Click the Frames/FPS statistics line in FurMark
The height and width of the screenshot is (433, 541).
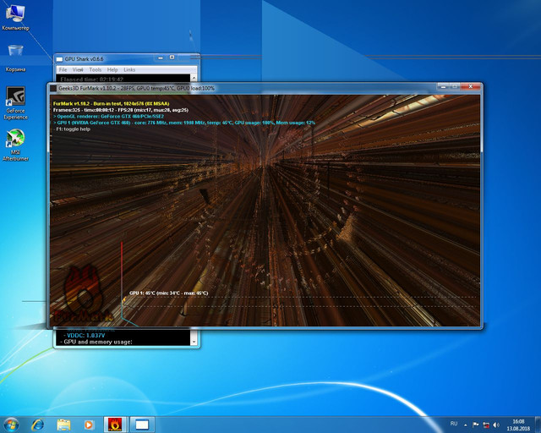[x=121, y=110]
